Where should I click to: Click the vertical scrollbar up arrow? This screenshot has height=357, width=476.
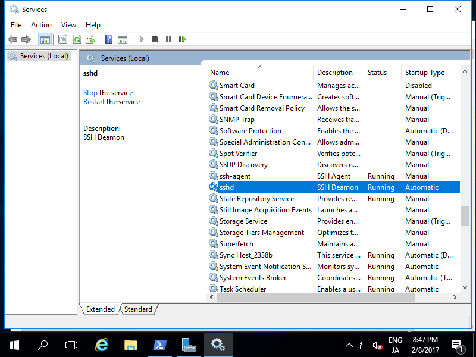[465, 71]
